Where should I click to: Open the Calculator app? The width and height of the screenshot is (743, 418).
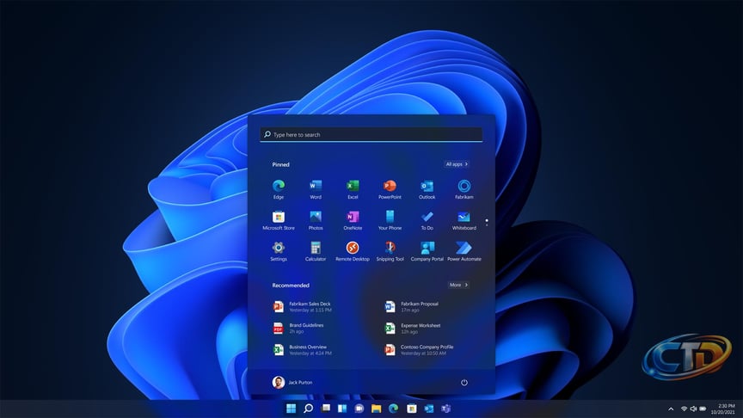[x=316, y=251]
